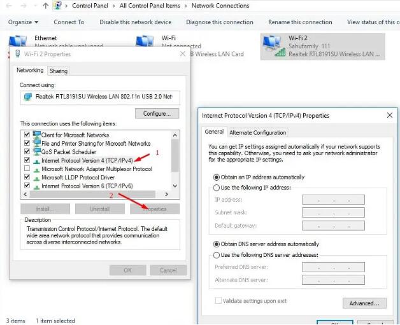
Task: Click OK in Wi-Fi 2 Properties dialog
Action: point(128,270)
